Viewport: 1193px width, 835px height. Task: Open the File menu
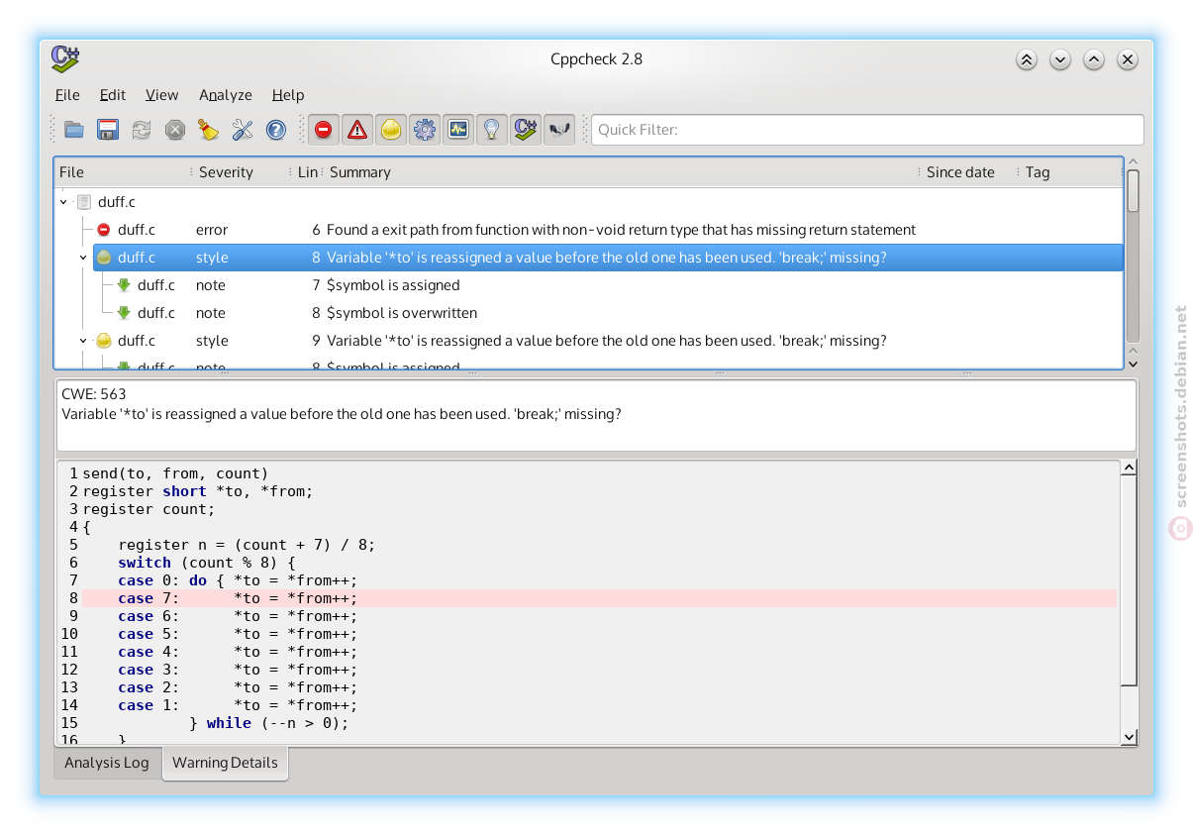pos(67,95)
